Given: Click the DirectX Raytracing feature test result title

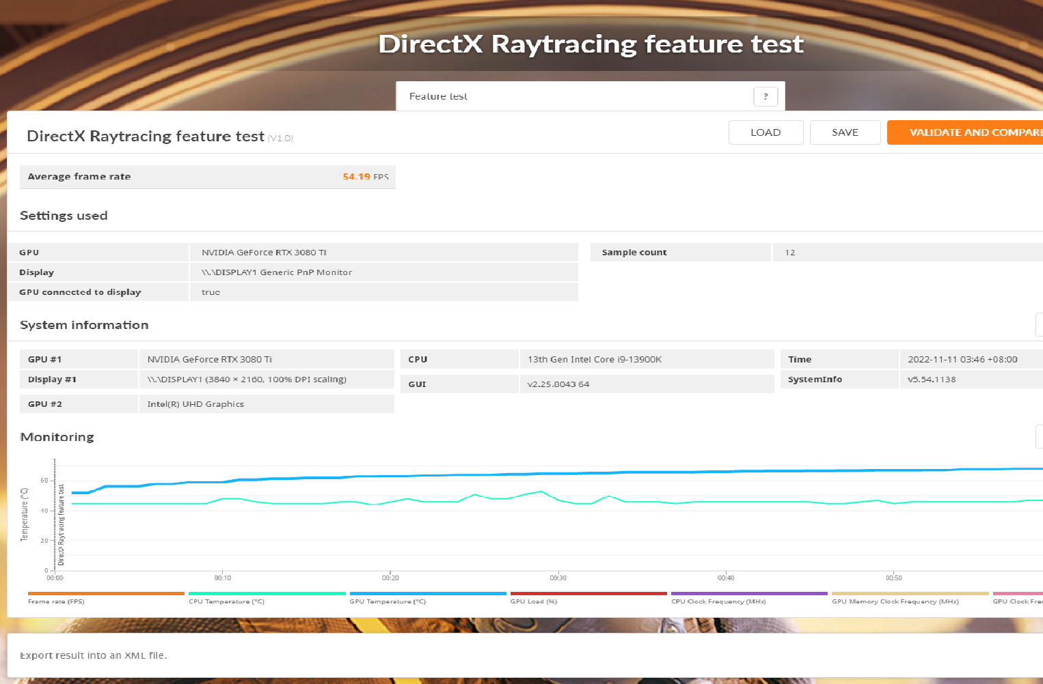Looking at the screenshot, I should click(x=146, y=137).
